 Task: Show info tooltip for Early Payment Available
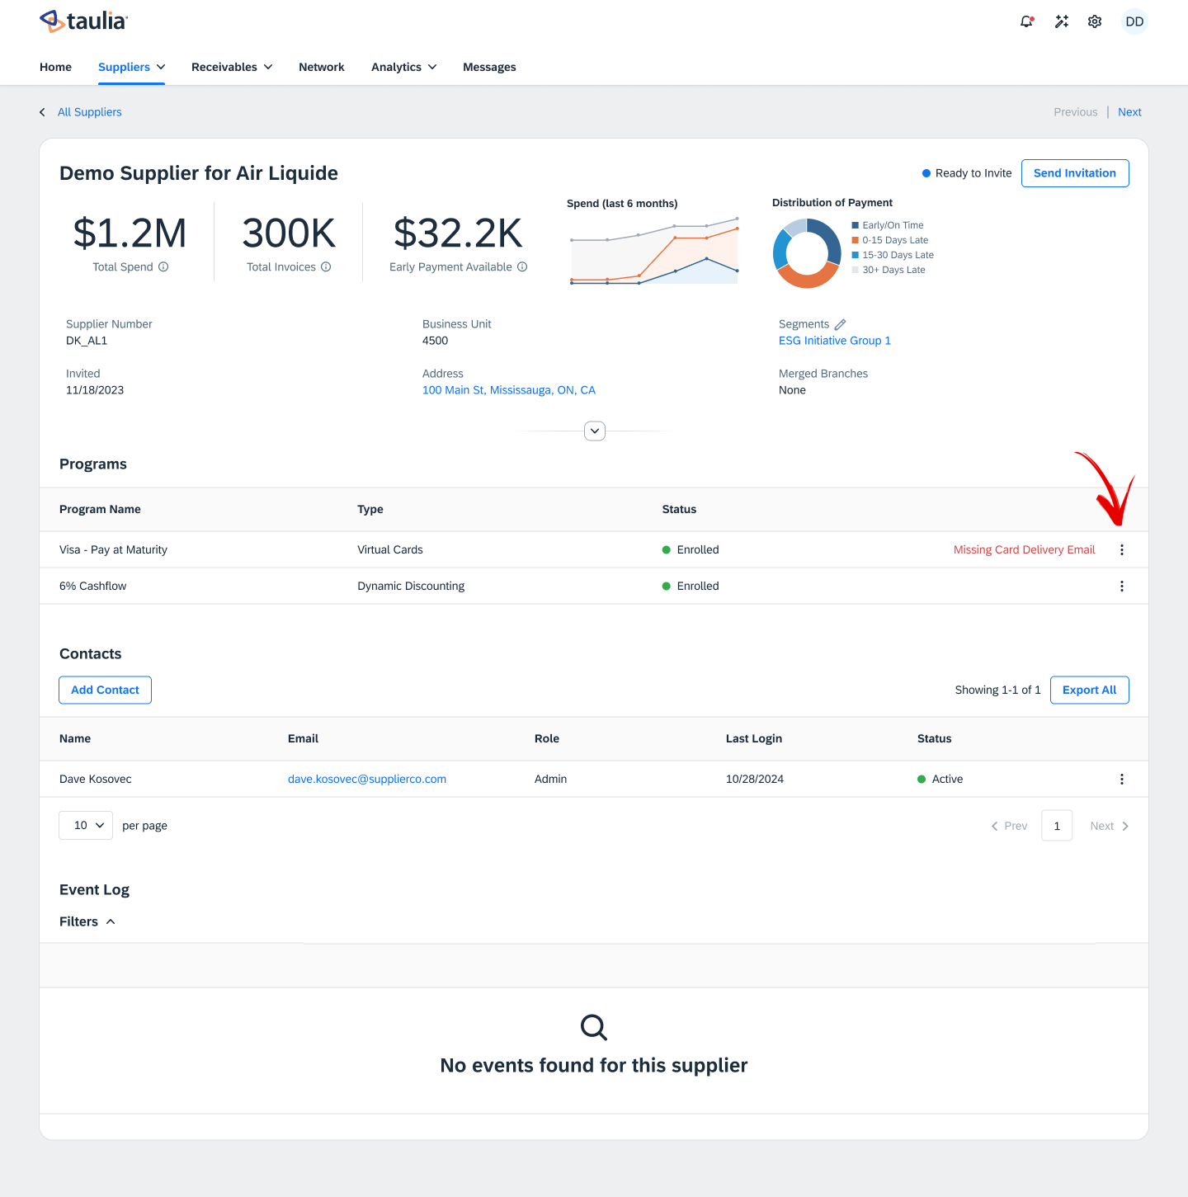point(522,266)
